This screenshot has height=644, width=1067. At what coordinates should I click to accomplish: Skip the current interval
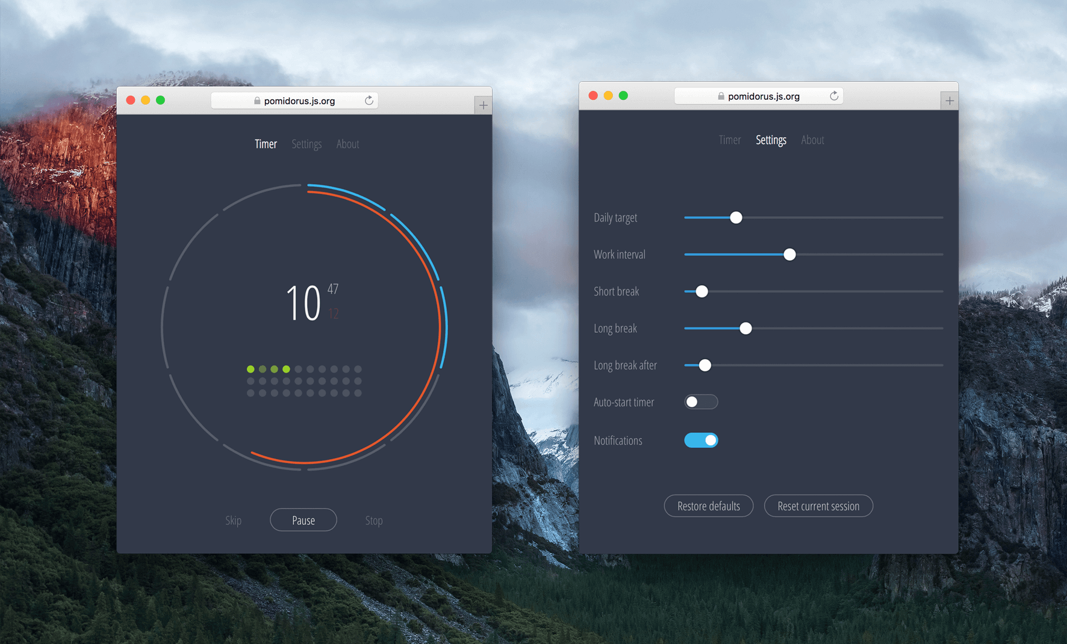233,521
